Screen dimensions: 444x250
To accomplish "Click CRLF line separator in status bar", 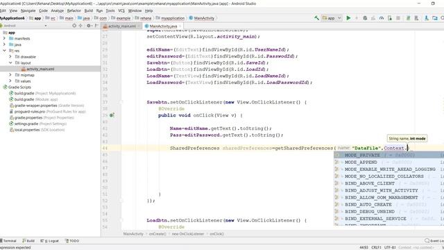I will click(376, 247).
